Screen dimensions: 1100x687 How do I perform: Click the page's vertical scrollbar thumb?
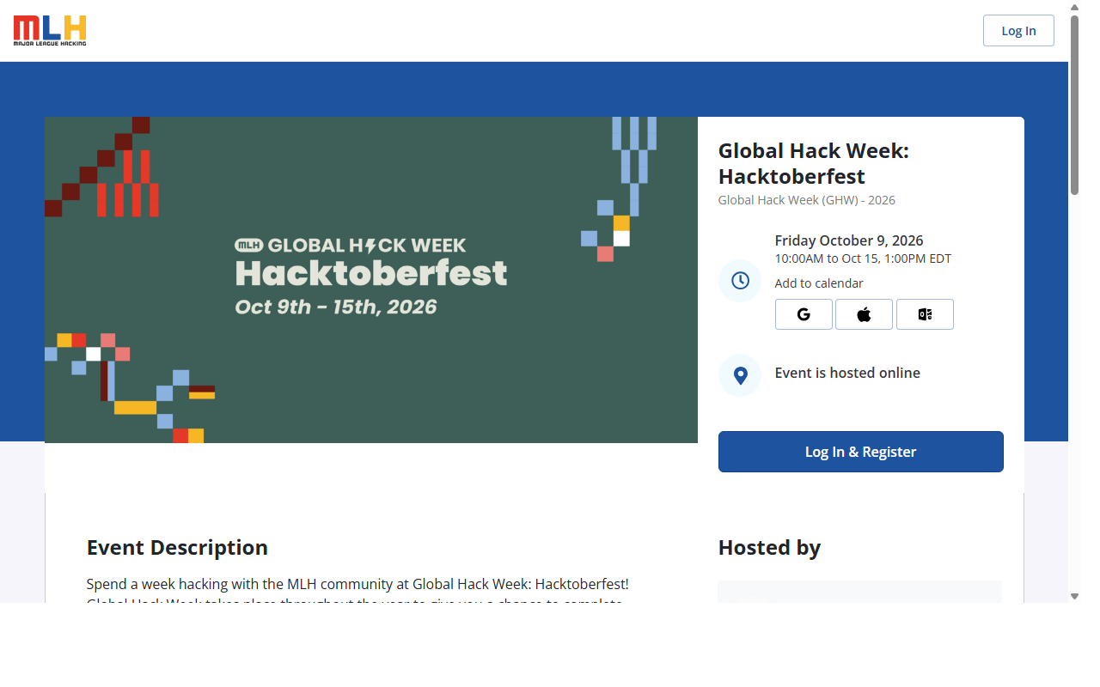[1074, 105]
